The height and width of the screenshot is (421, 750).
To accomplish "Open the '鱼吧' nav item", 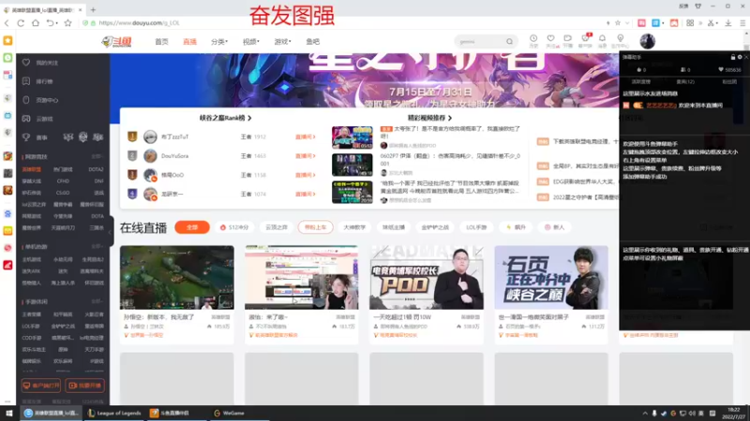I will tap(313, 41).
